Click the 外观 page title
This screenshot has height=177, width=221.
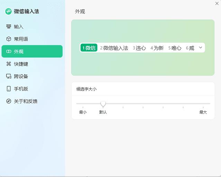pos(80,11)
